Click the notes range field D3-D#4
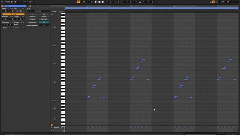240x135 pixels. pos(38,11)
